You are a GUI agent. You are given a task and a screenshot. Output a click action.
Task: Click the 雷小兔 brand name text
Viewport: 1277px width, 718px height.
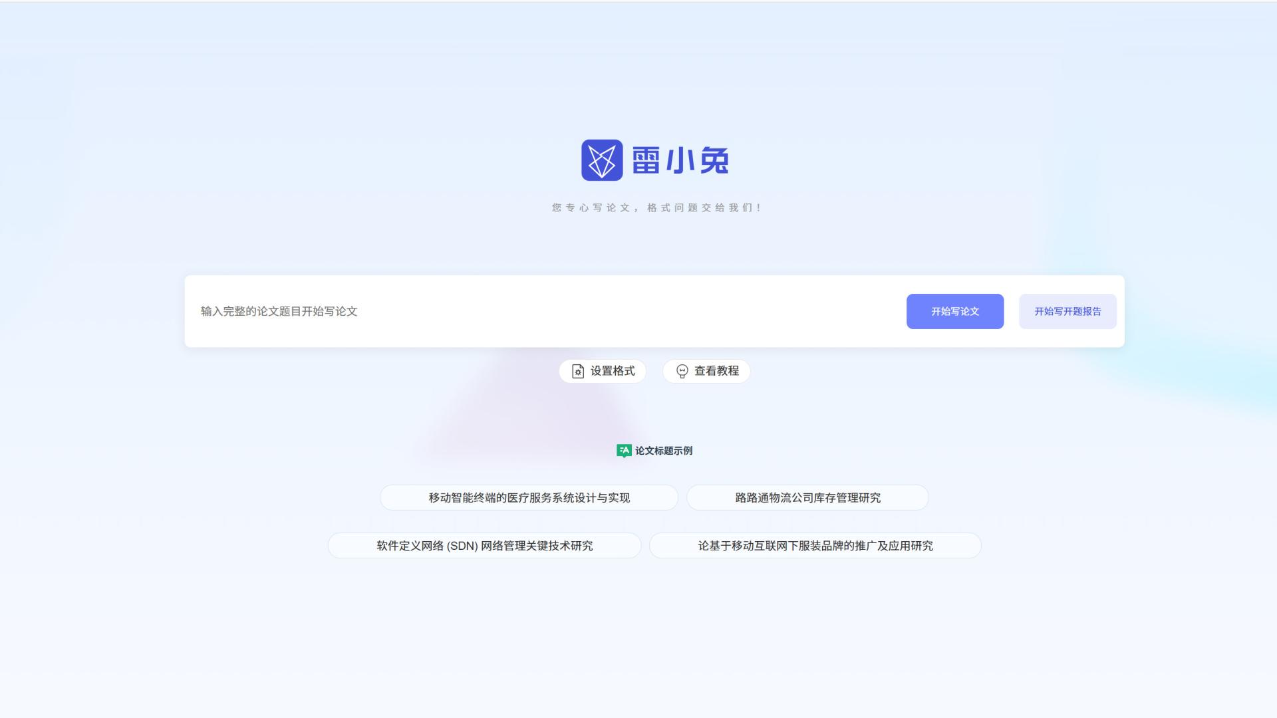point(680,160)
